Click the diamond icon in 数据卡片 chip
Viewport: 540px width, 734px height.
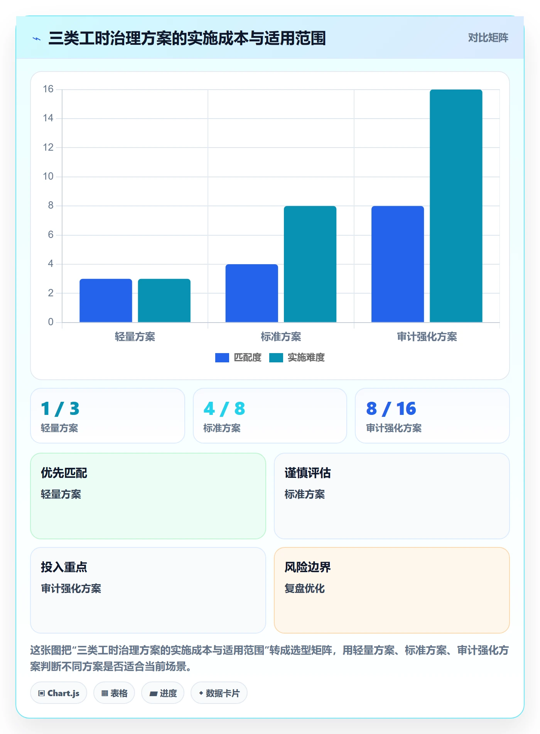201,693
